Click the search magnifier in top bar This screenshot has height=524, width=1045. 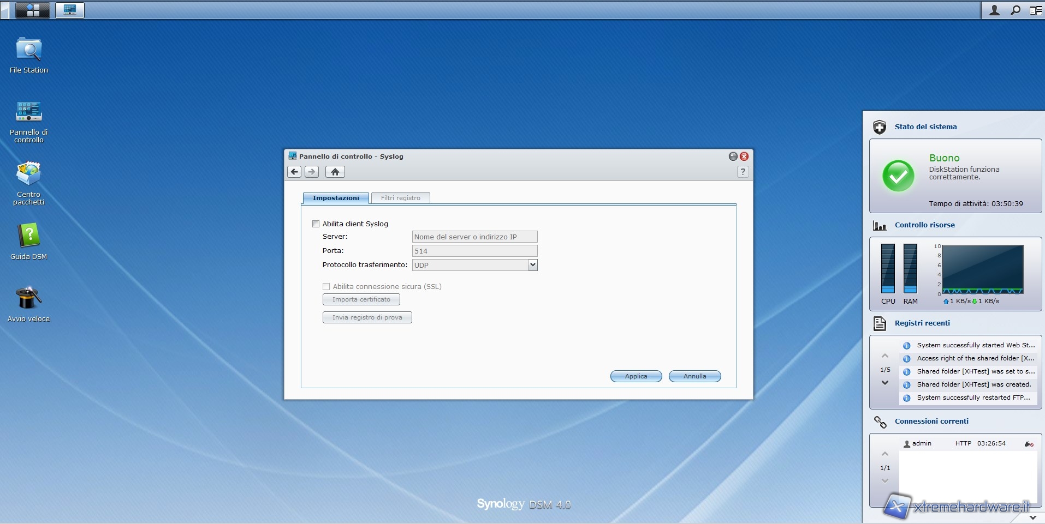pos(1015,10)
